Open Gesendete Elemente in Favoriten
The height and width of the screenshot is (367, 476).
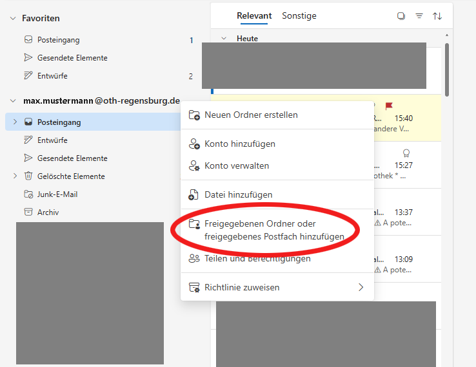pos(72,58)
